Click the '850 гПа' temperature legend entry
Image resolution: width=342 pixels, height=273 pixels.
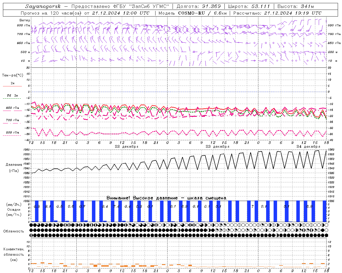(13, 108)
